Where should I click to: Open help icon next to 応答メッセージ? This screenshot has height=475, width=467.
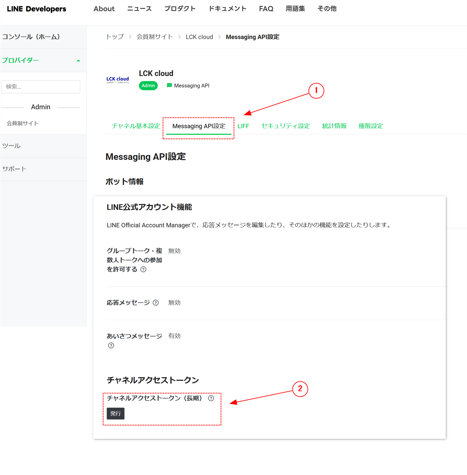(156, 303)
